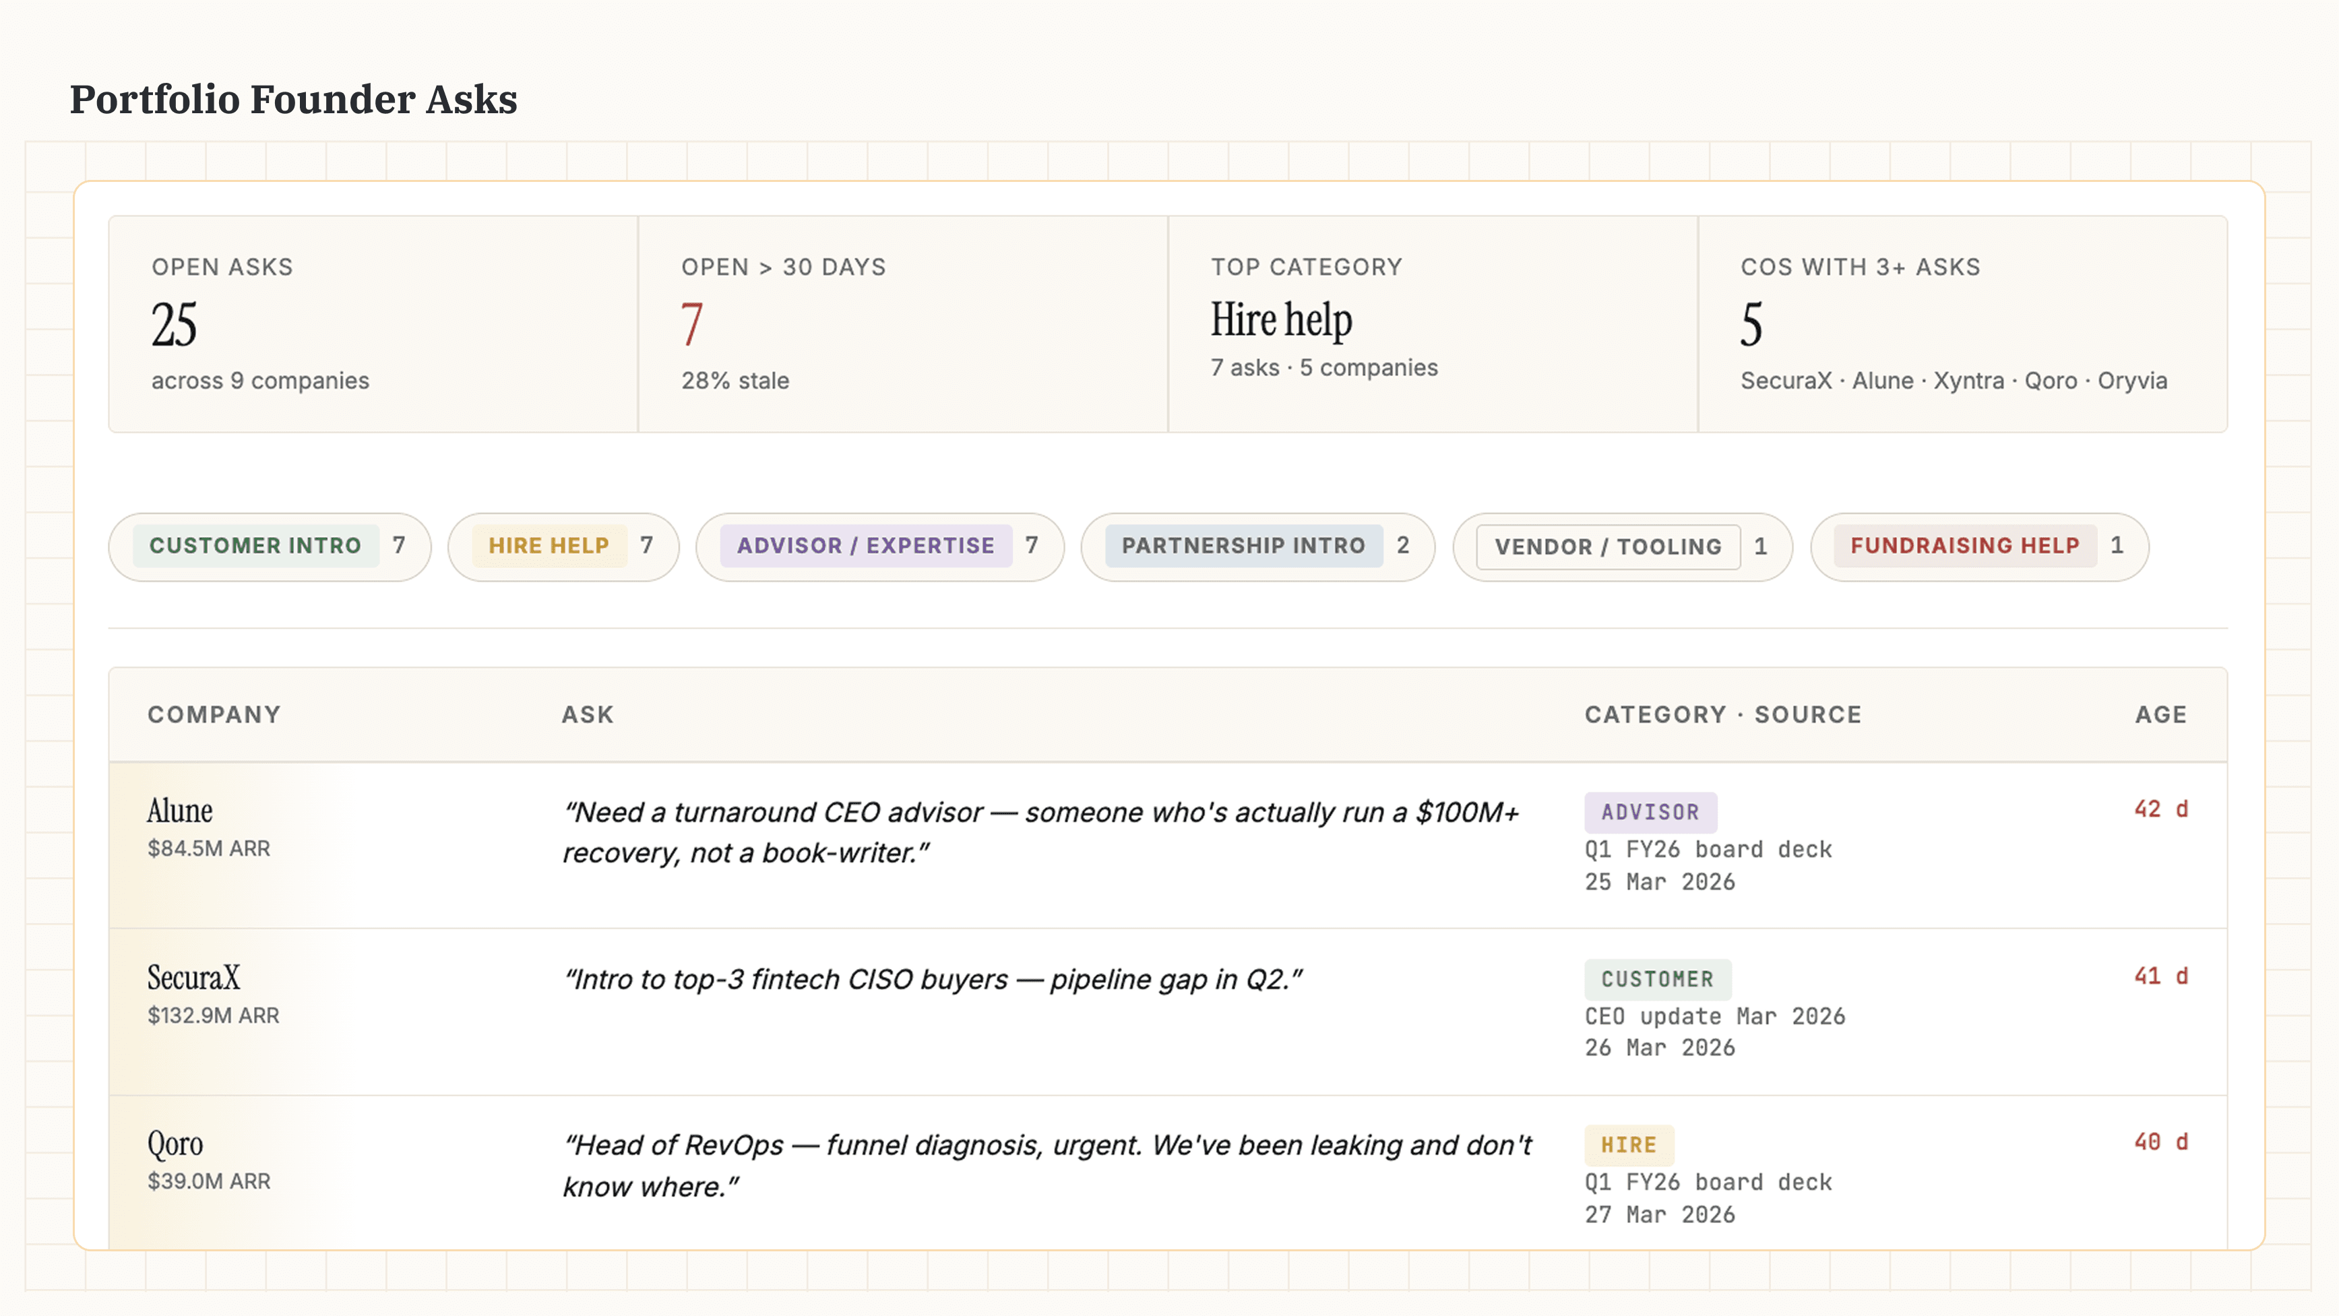This screenshot has width=2339, height=1316.
Task: Click the 26 Mar 2026 date
Action: pos(1660,1048)
